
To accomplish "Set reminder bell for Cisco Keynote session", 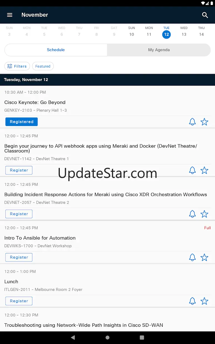I will tap(192, 122).
